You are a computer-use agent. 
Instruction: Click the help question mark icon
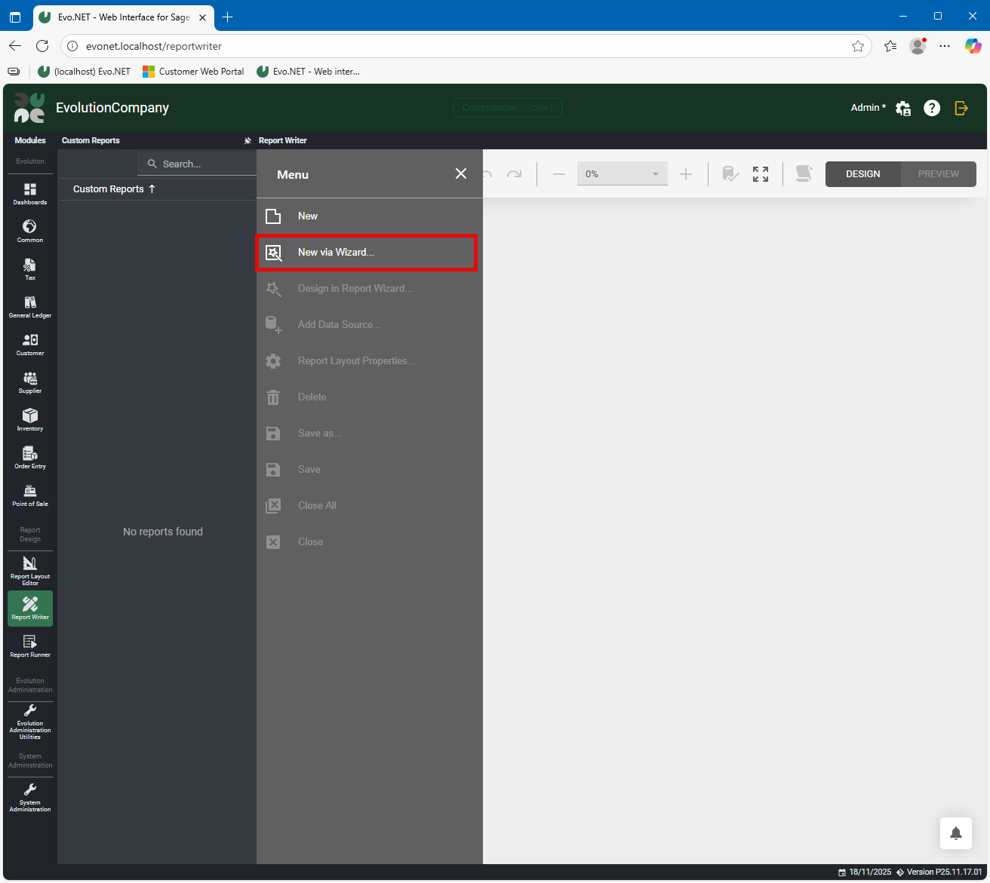coord(932,108)
